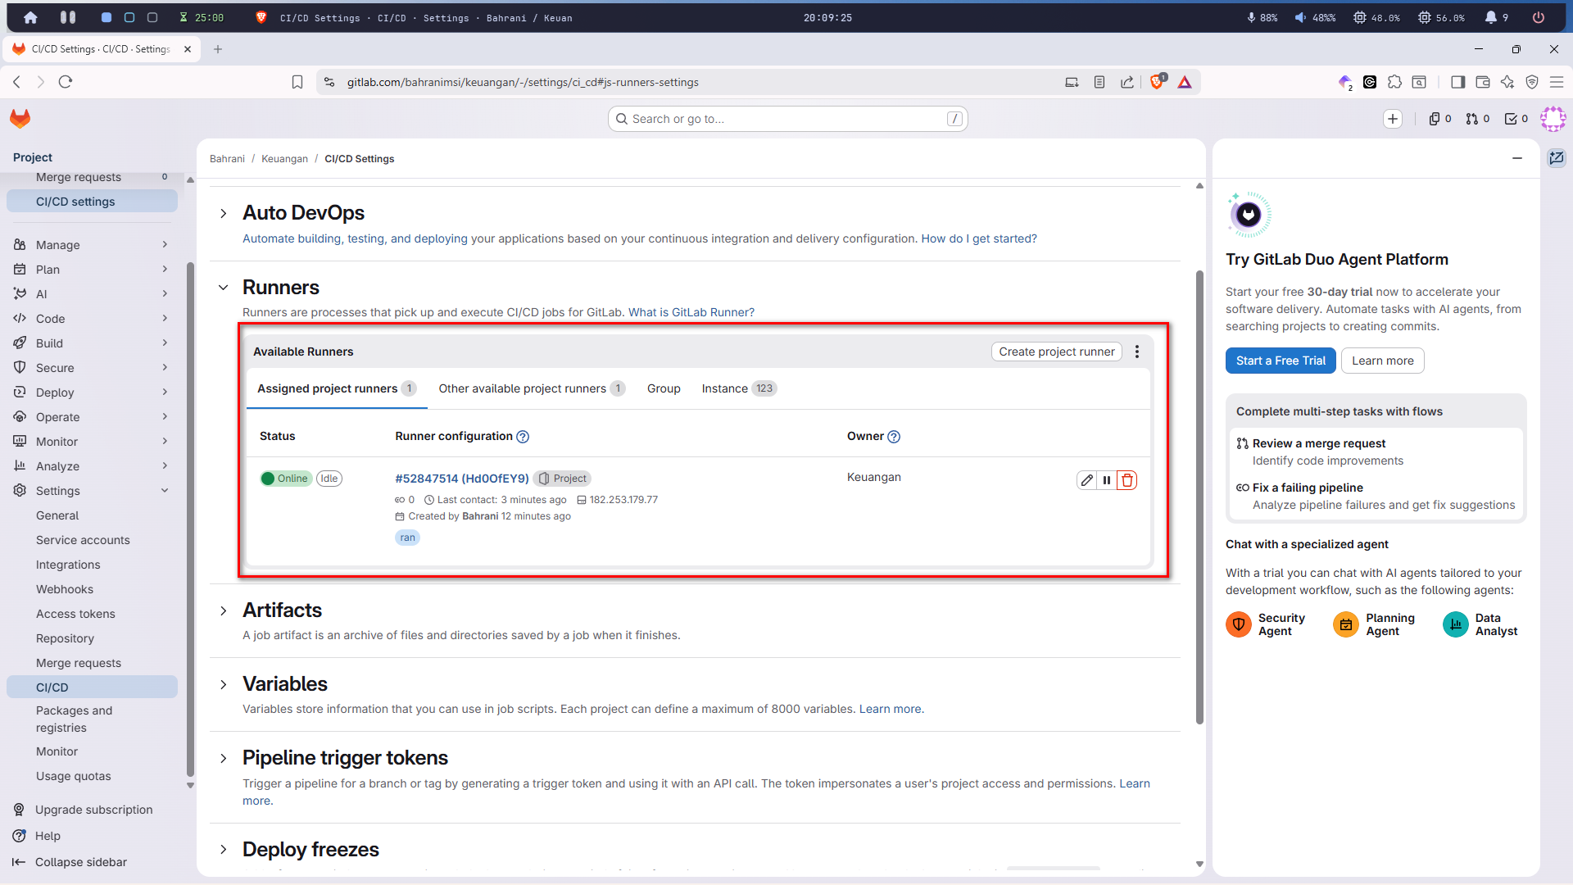Delete runner #52847514 with trash icon
Screen dimensions: 1573x885
(x=1127, y=480)
